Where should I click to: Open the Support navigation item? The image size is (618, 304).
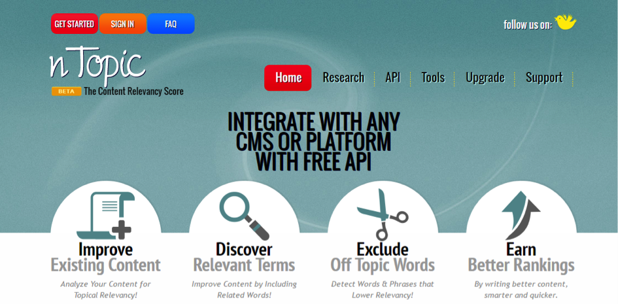pyautogui.click(x=543, y=78)
